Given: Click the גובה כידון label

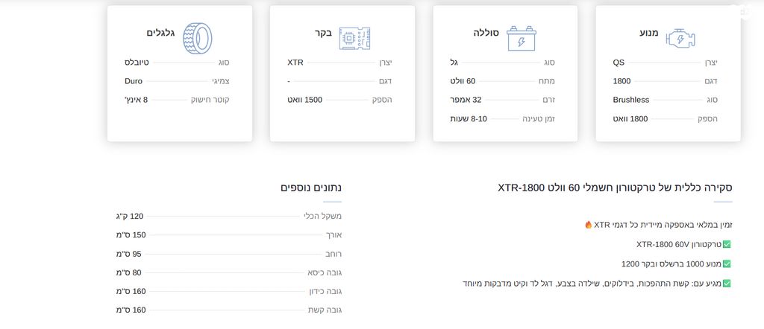Looking at the screenshot, I should coord(325,292).
